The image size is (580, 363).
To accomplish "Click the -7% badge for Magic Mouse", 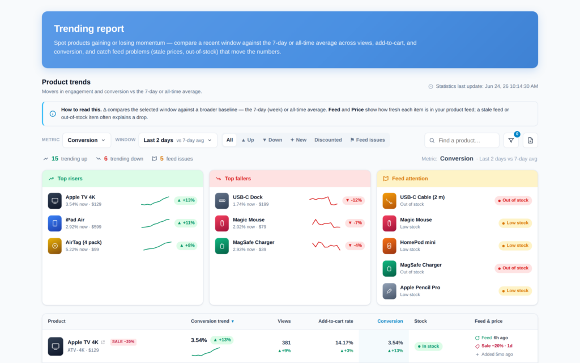I will tap(355, 223).
